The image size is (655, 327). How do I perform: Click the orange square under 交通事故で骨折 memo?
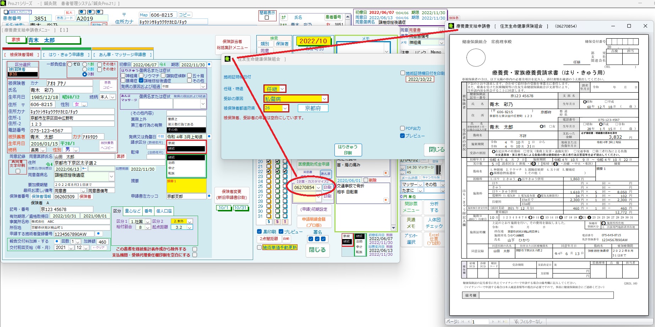[x=386, y=200]
